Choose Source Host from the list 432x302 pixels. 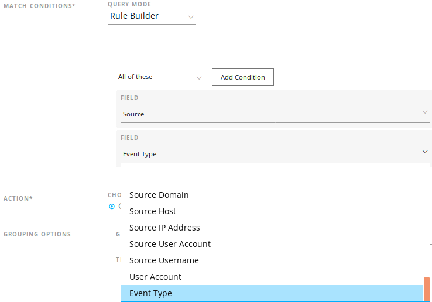[153, 211]
